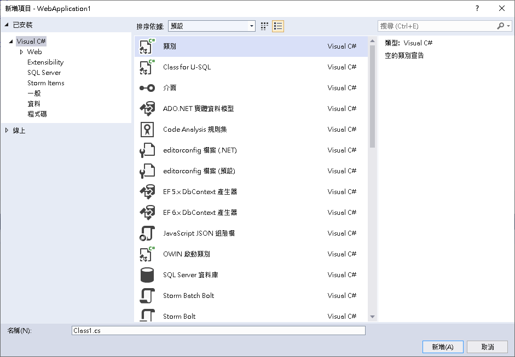Click the editorconfig 檔案 (.NET) icon
Screen dimensions: 515x357
point(147,150)
